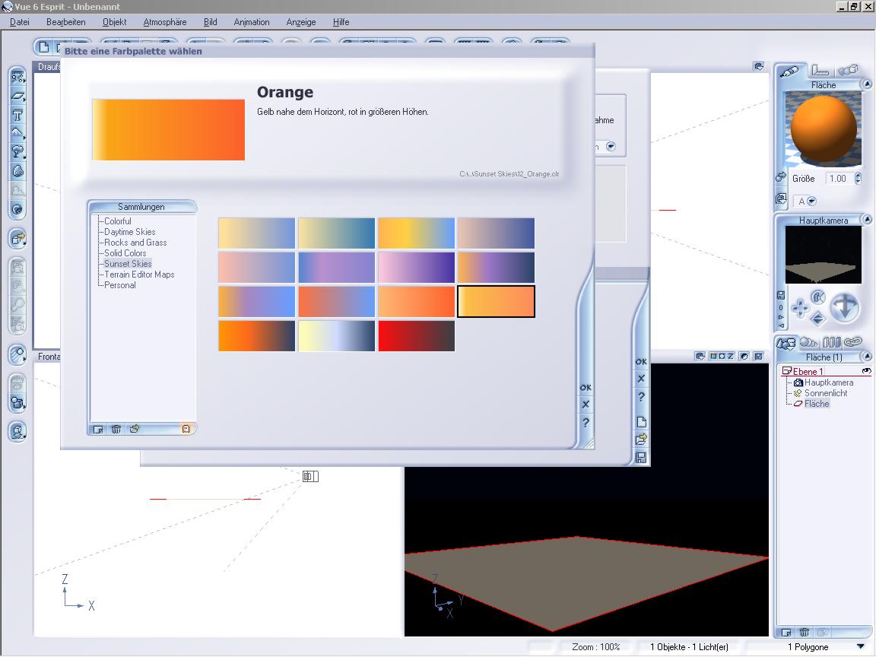The width and height of the screenshot is (876, 657).
Task: Create a new collection in Sammlungen panel
Action: [98, 429]
